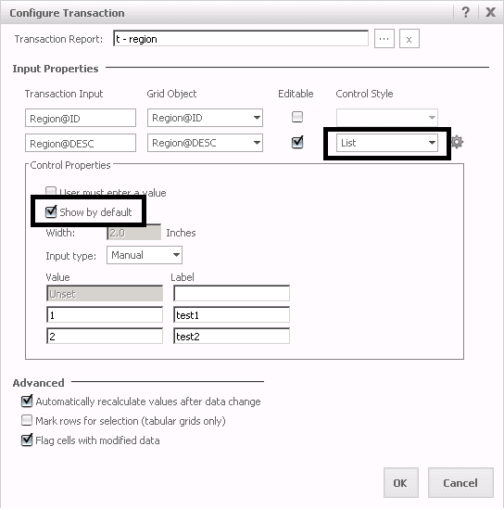Uncheck Editable checkbox for Region@DESC row

click(297, 142)
